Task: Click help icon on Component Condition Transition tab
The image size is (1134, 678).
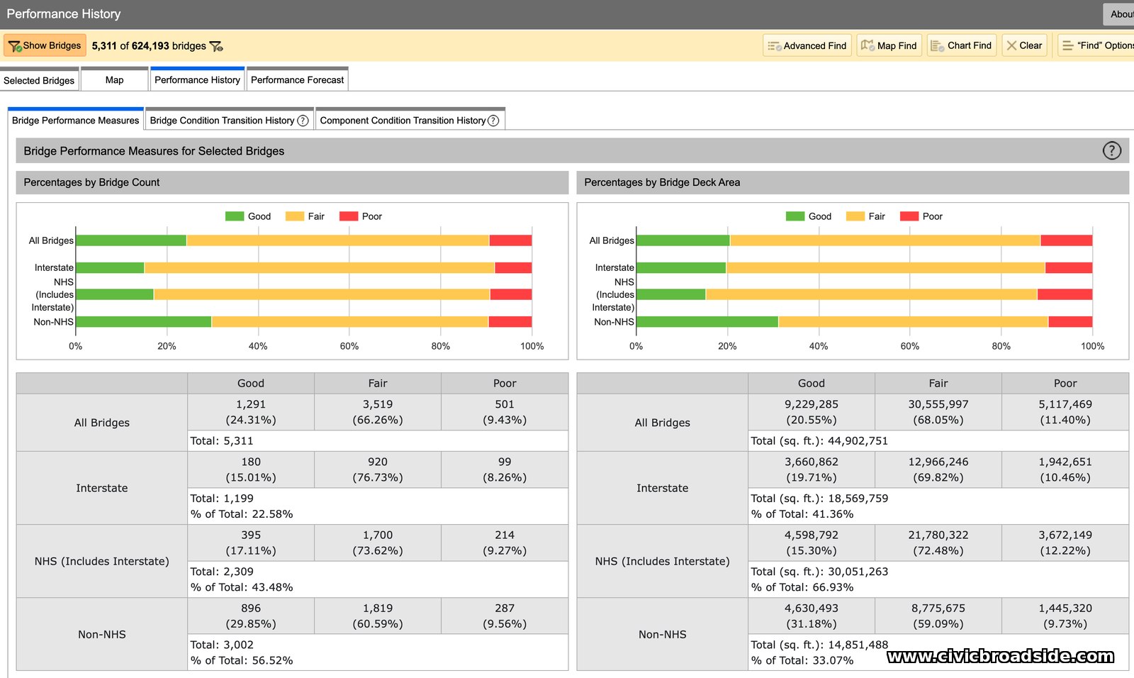Action: (493, 121)
